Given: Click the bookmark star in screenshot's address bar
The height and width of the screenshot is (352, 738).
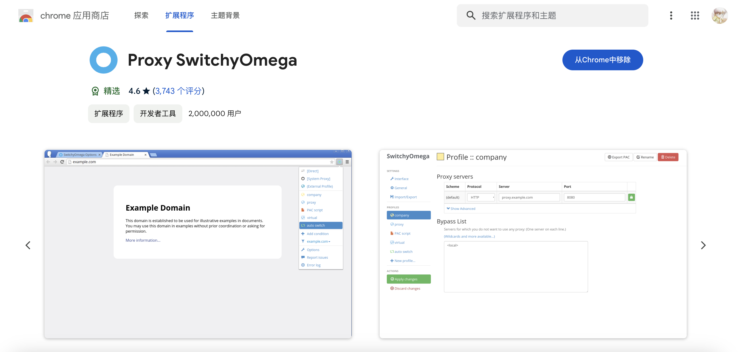Looking at the screenshot, I should 332,162.
